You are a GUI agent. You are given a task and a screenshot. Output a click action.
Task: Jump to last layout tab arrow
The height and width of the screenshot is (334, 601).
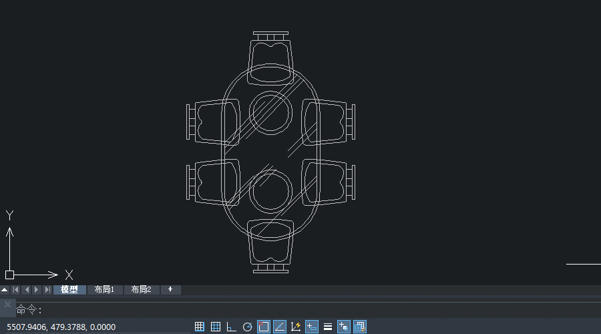coord(47,290)
